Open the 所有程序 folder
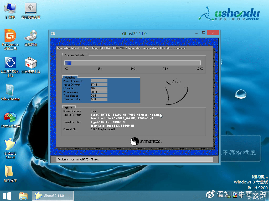Image resolution: width=269 pixels, height=201 pixels. (10, 173)
